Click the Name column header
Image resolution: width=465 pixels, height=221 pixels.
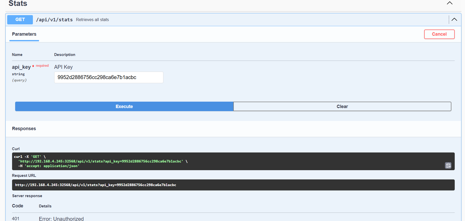point(17,55)
